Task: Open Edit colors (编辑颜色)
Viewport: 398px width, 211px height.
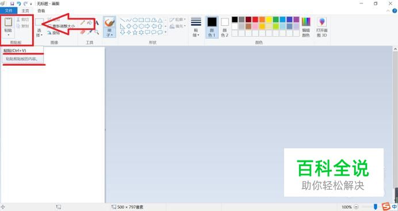Action: point(306,27)
